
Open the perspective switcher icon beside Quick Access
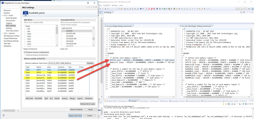(x=248, y=9)
